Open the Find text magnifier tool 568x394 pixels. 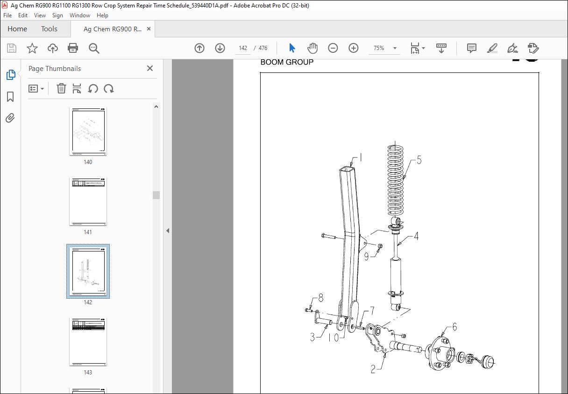[x=94, y=48]
